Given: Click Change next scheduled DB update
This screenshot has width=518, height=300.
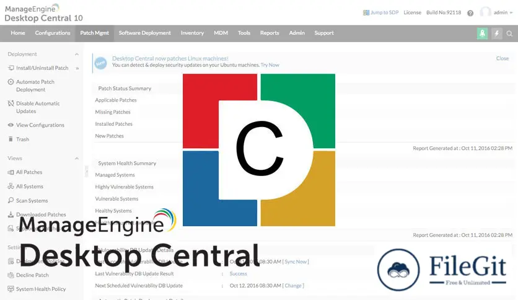Looking at the screenshot, I should click(293, 286).
